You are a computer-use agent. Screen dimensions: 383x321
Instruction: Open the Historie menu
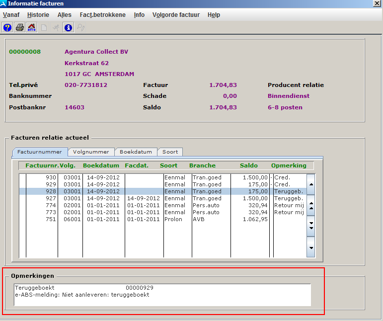(38, 15)
